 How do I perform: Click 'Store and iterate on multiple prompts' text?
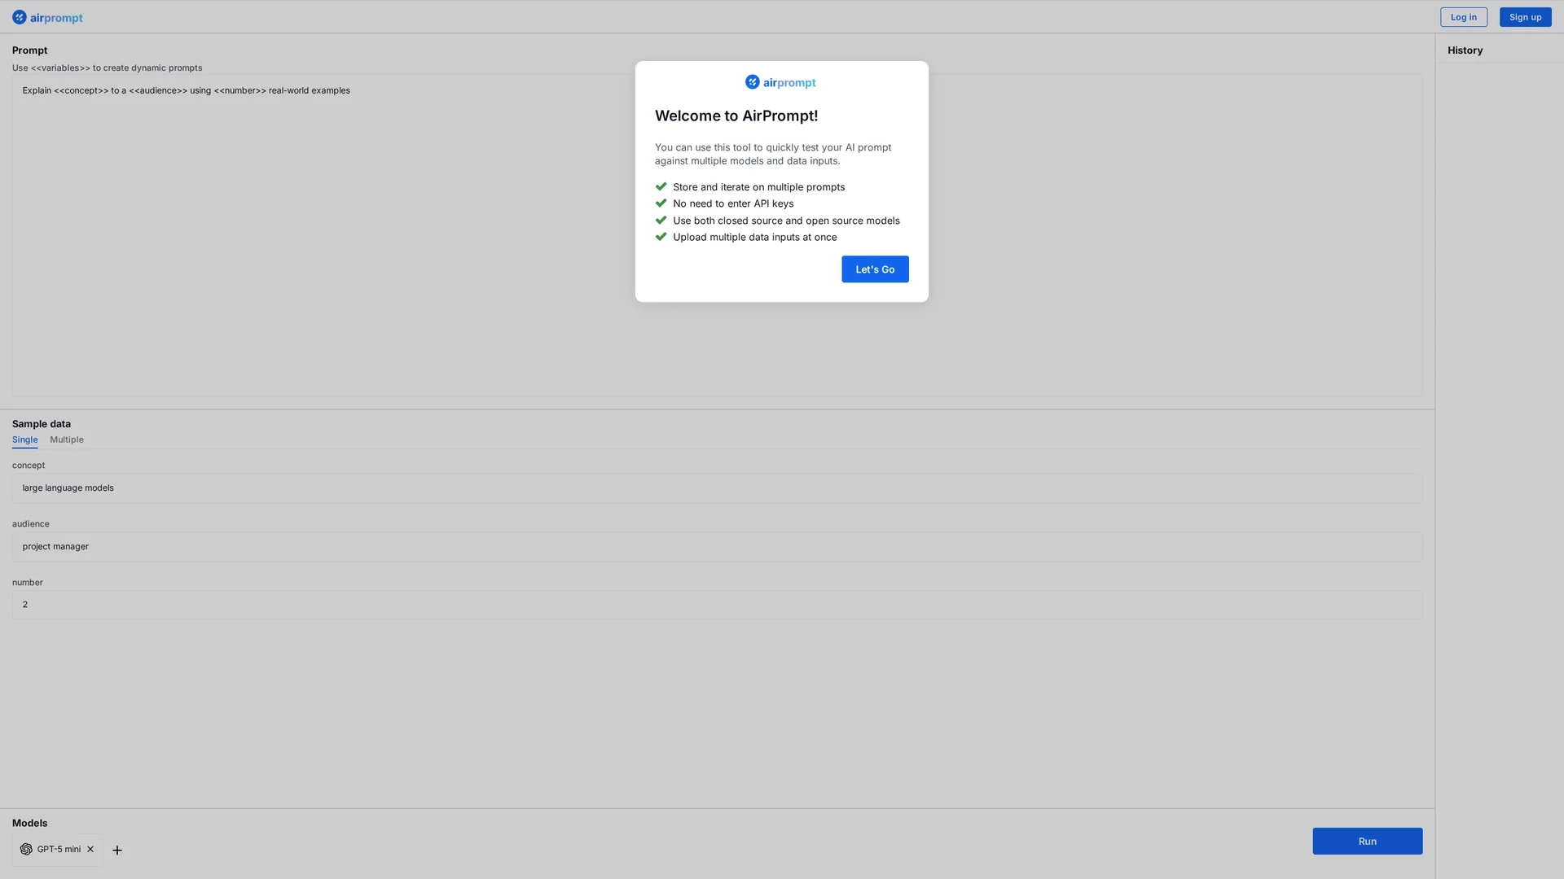click(x=758, y=187)
